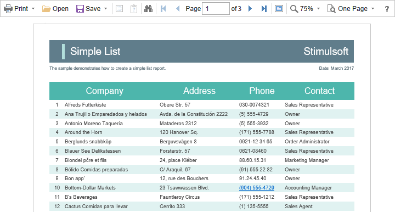Click the Contact column header
This screenshot has width=395, height=212.
coord(319,91)
